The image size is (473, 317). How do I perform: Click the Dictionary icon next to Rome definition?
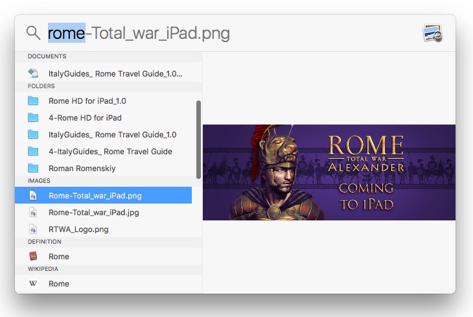pos(33,257)
